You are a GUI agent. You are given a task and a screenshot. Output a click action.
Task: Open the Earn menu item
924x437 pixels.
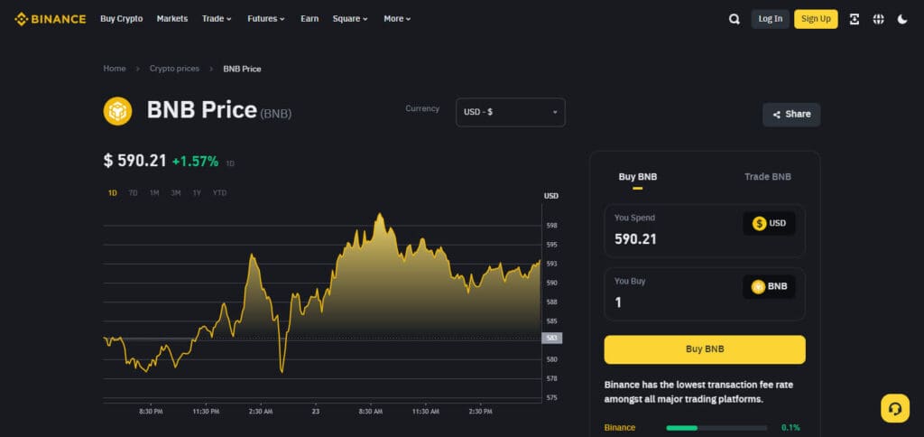point(310,19)
